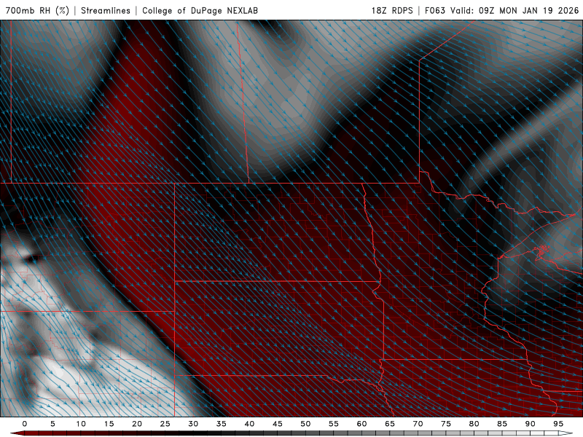Screen dimensions: 583x437
Task: Click the colorbar value label 30
Action: click(x=193, y=424)
